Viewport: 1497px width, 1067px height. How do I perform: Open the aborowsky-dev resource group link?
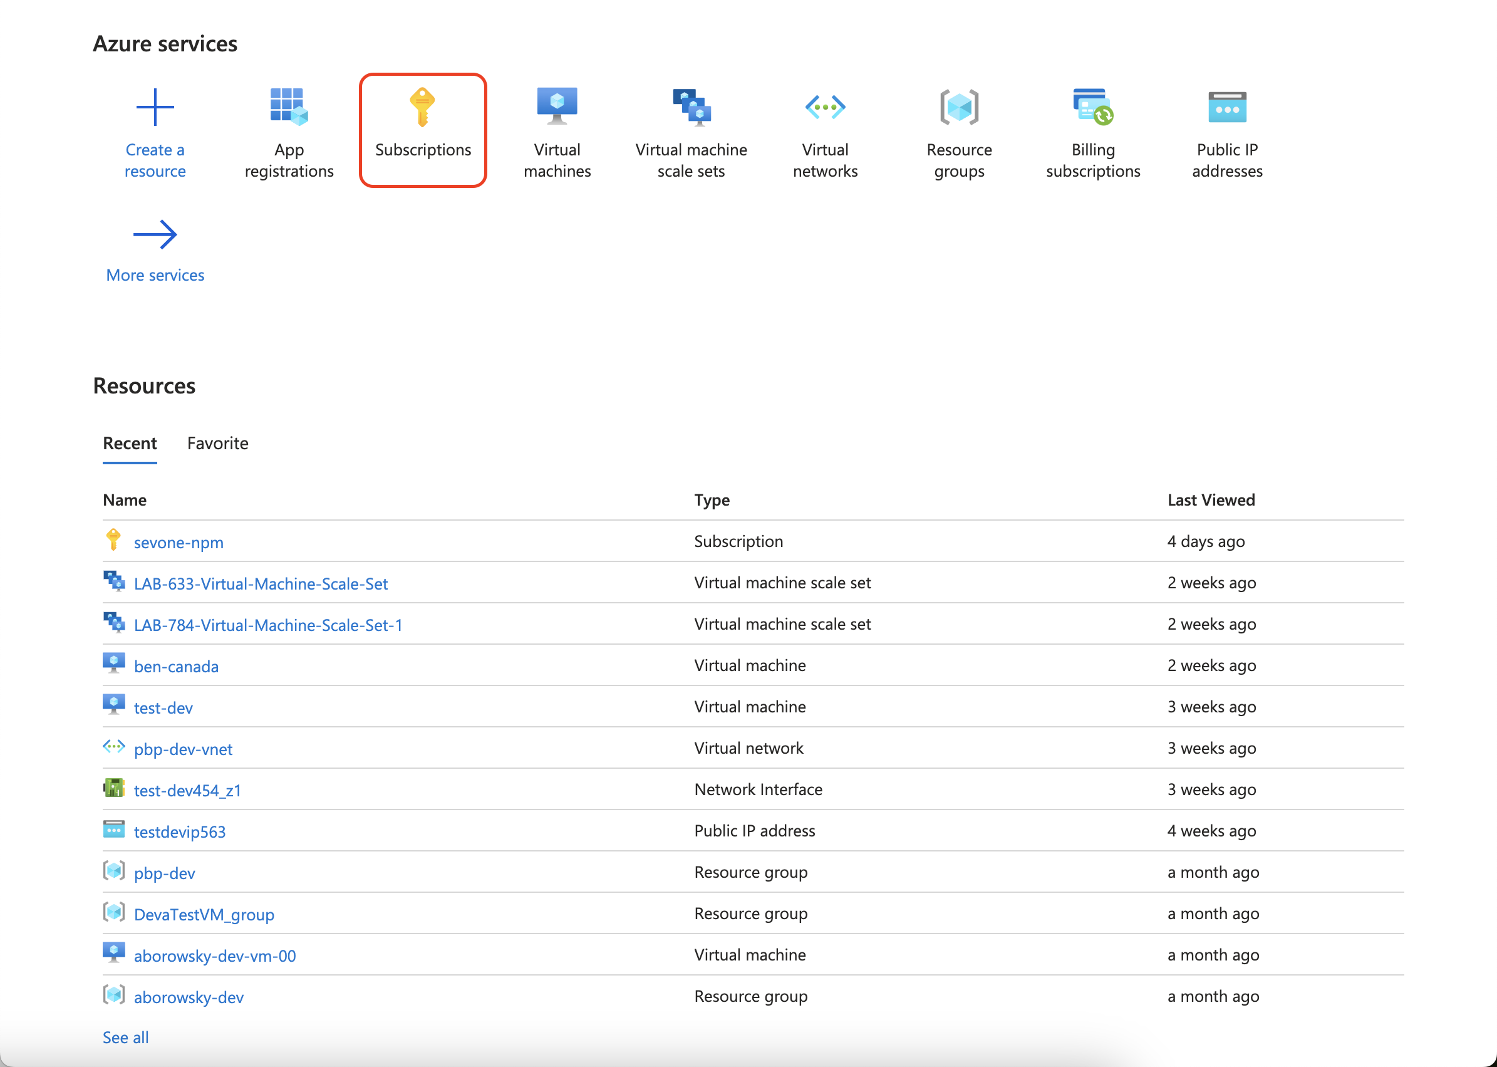pos(189,998)
